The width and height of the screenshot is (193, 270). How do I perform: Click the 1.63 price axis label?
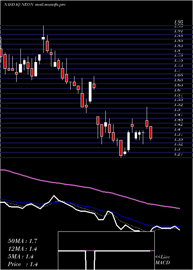pyautogui.click(x=178, y=85)
